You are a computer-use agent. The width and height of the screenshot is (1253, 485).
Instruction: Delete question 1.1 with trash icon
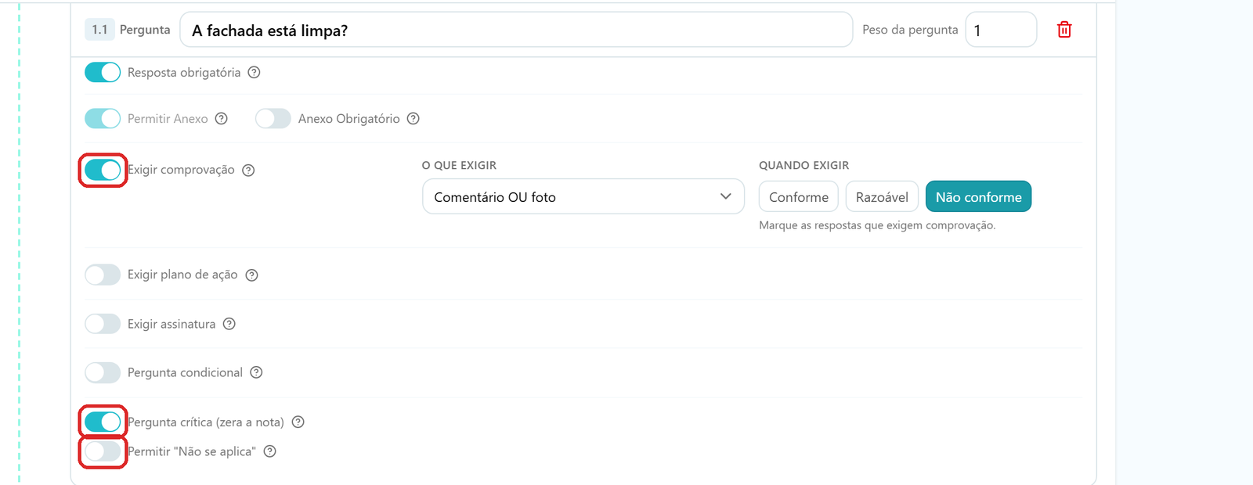tap(1064, 30)
